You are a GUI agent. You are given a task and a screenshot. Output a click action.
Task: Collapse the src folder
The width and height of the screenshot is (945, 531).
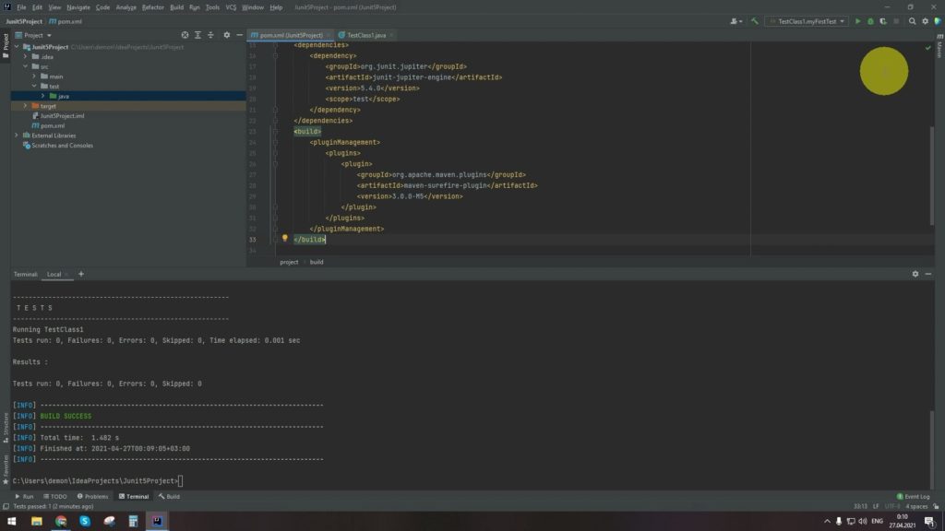click(25, 66)
